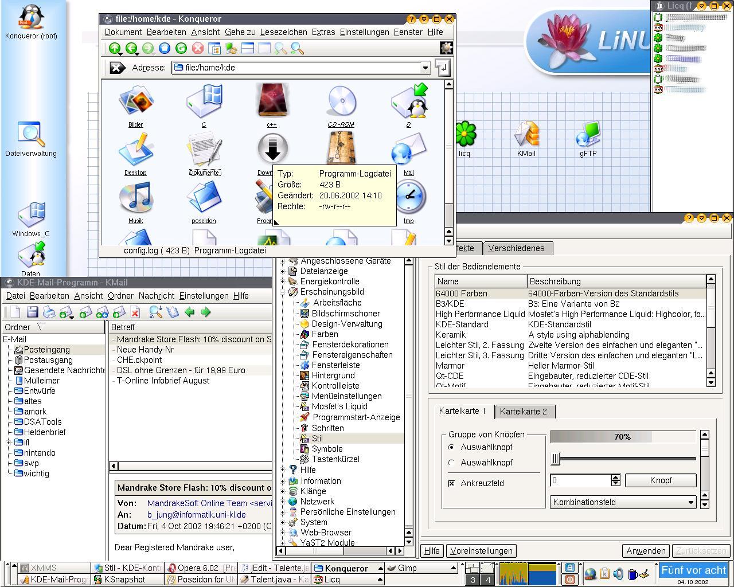Open the KMail address book icon
The width and height of the screenshot is (734, 587).
(173, 312)
